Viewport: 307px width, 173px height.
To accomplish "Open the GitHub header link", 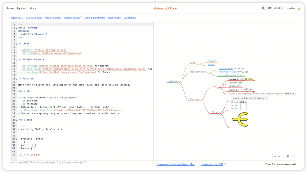I will pos(279,8).
